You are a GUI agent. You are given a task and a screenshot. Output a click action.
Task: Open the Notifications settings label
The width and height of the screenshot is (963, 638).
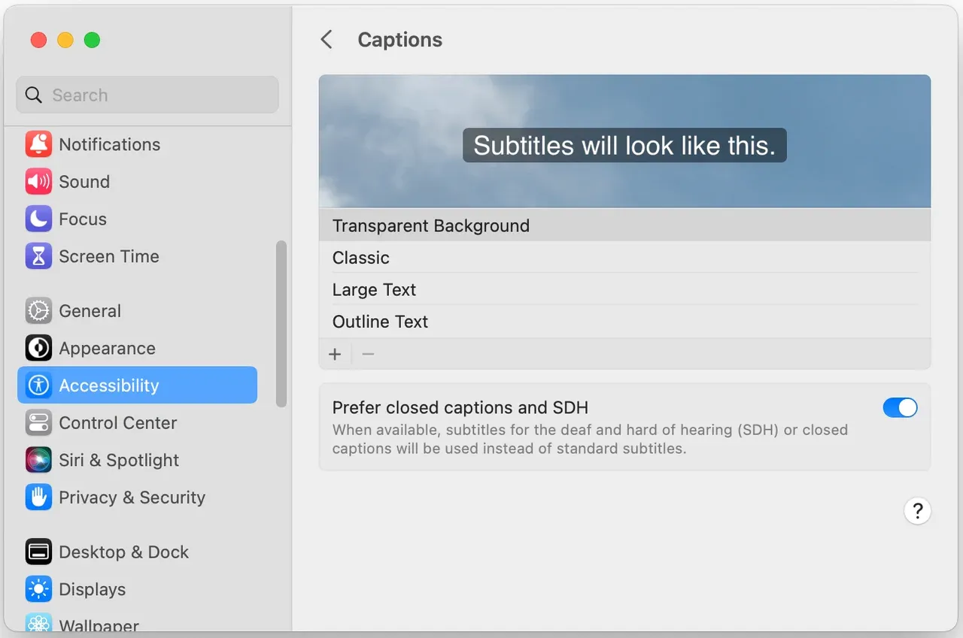(x=110, y=144)
